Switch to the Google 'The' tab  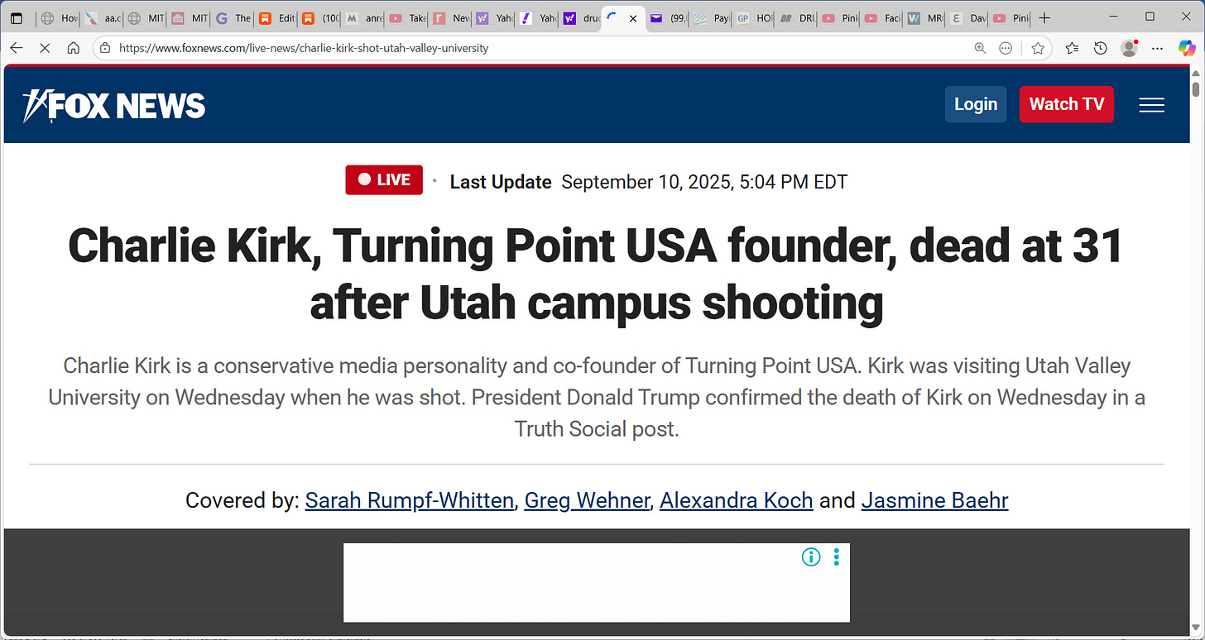[x=232, y=18]
